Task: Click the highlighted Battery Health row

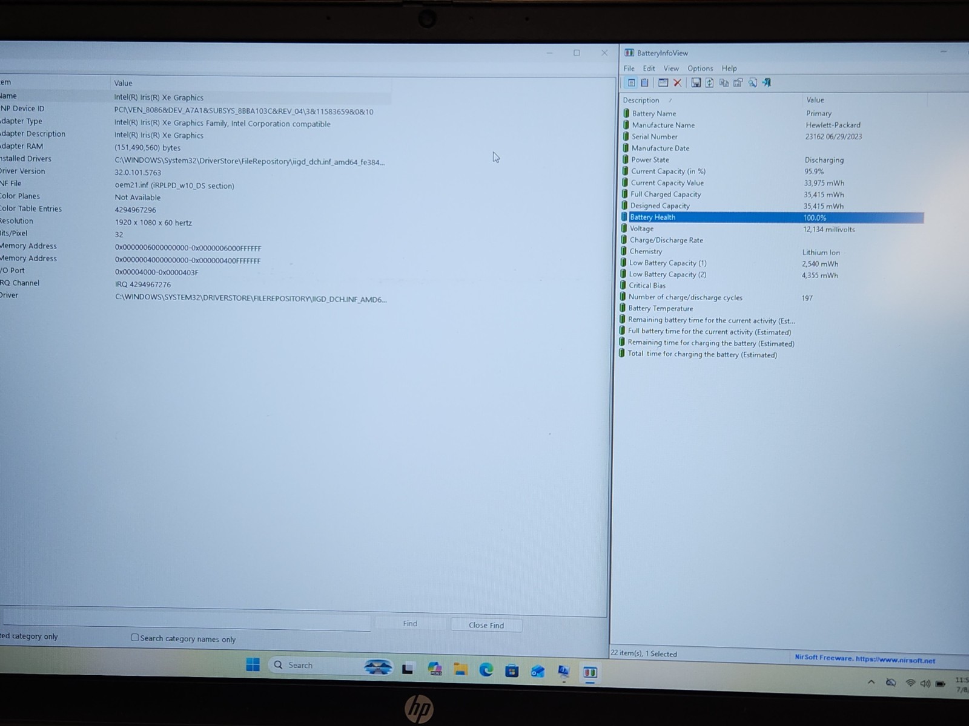Action: click(773, 217)
